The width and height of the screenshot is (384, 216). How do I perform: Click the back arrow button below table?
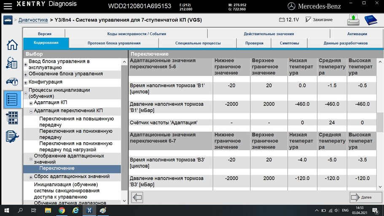point(137,197)
